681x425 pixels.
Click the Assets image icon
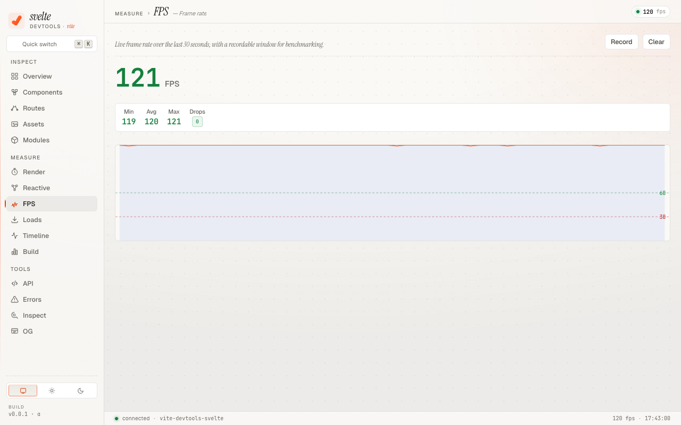pyautogui.click(x=15, y=124)
